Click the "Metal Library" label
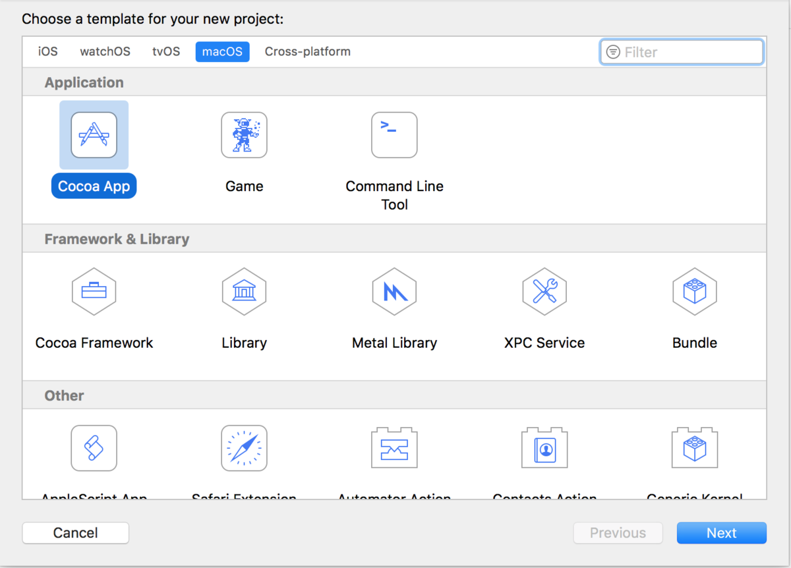 pyautogui.click(x=395, y=343)
